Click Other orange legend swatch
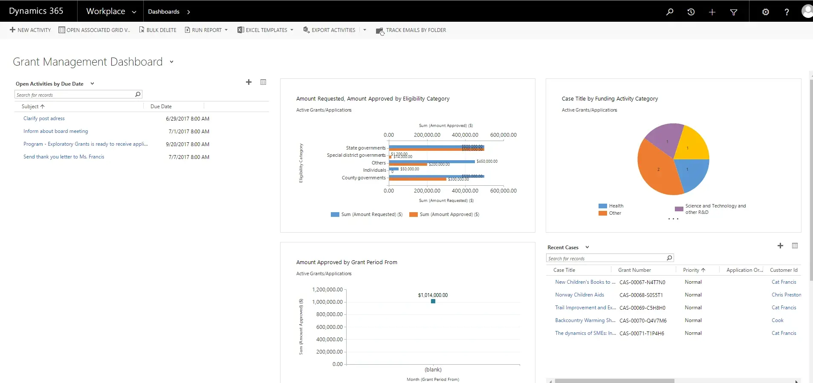 tap(602, 213)
